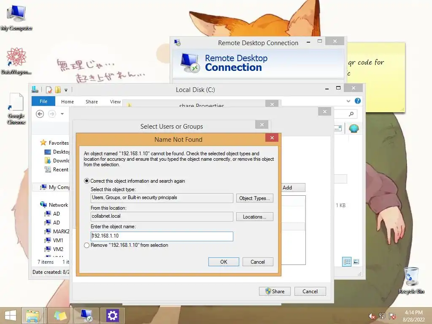
Task: Open the View ribbon tab
Action: (115, 101)
